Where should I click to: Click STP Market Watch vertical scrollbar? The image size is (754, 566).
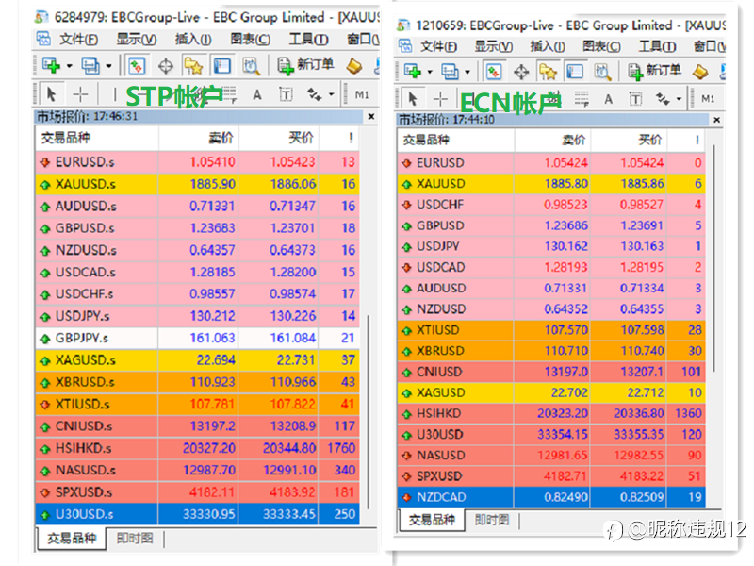[x=369, y=411]
